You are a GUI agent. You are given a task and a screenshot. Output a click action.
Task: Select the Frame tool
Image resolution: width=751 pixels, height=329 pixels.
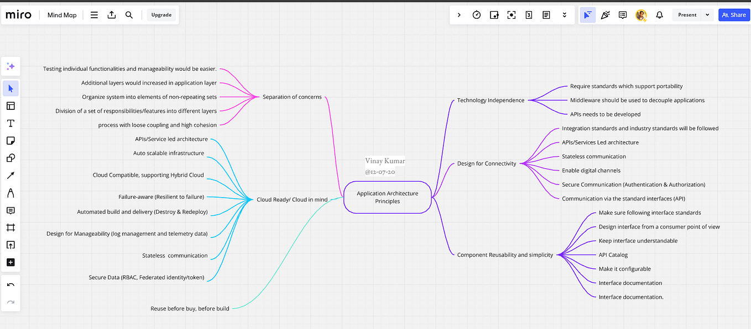point(11,227)
